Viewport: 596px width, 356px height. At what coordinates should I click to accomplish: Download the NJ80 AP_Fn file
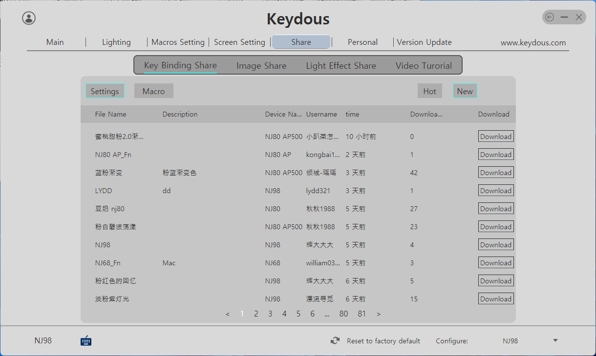496,155
